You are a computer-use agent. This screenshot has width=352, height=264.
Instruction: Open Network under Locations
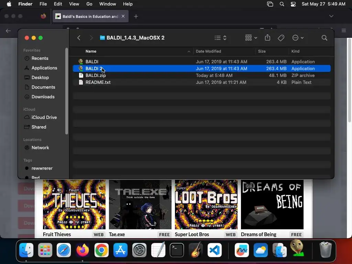click(x=40, y=148)
